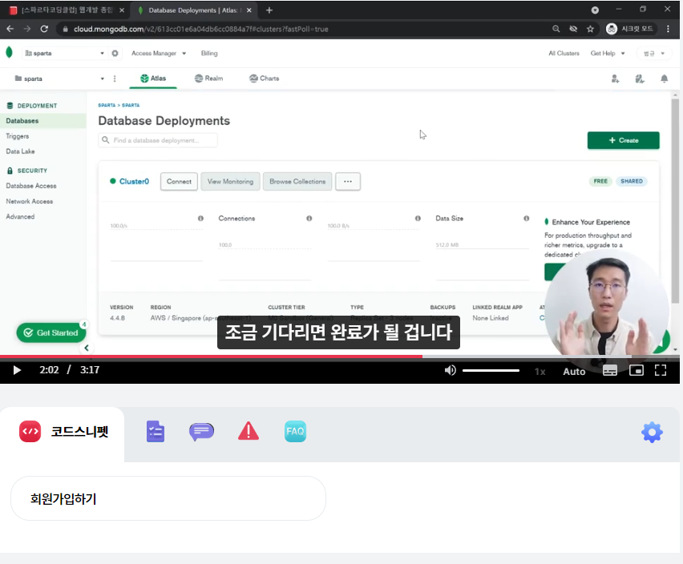Screen dimensions: 683x564
Task: Open the chat bubble Q&A tab
Action: pos(201,432)
